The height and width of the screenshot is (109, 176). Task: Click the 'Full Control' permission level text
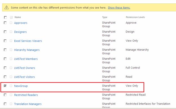(x=133, y=68)
